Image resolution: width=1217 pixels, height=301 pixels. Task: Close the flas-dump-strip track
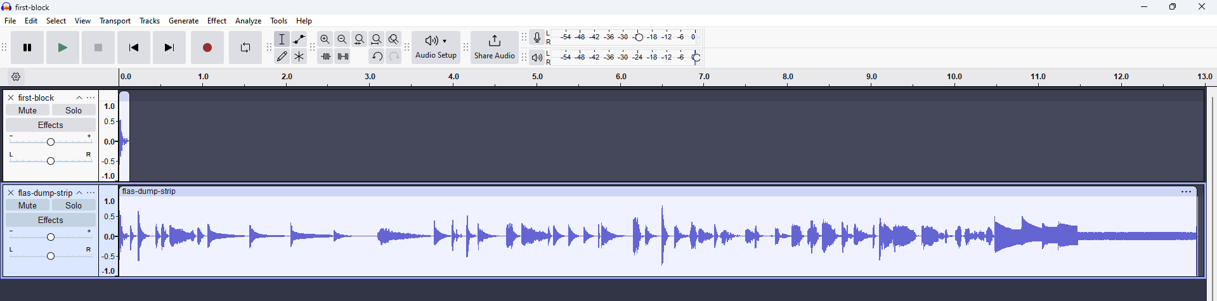click(11, 193)
